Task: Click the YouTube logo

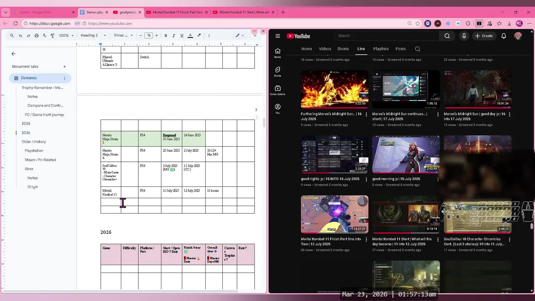Action: [298, 36]
